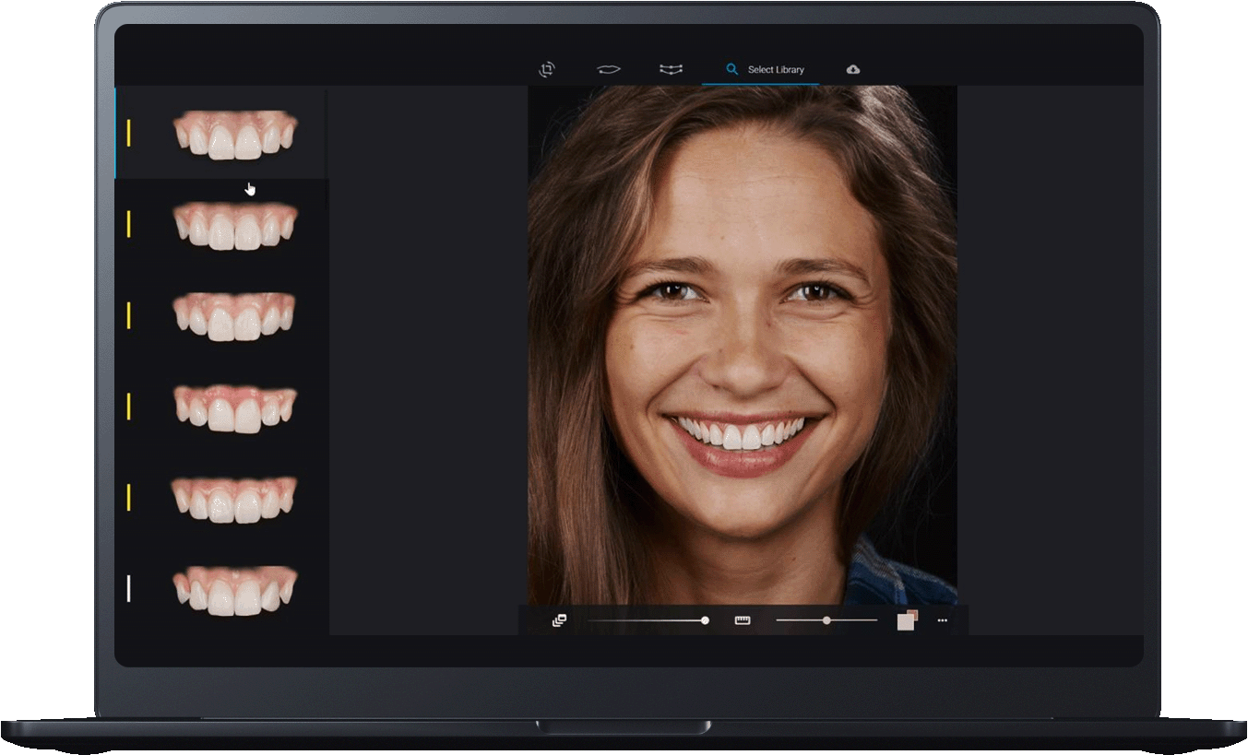Pick the third teeth template thumbnail
Screen dimensions: 1248x755
[234, 316]
